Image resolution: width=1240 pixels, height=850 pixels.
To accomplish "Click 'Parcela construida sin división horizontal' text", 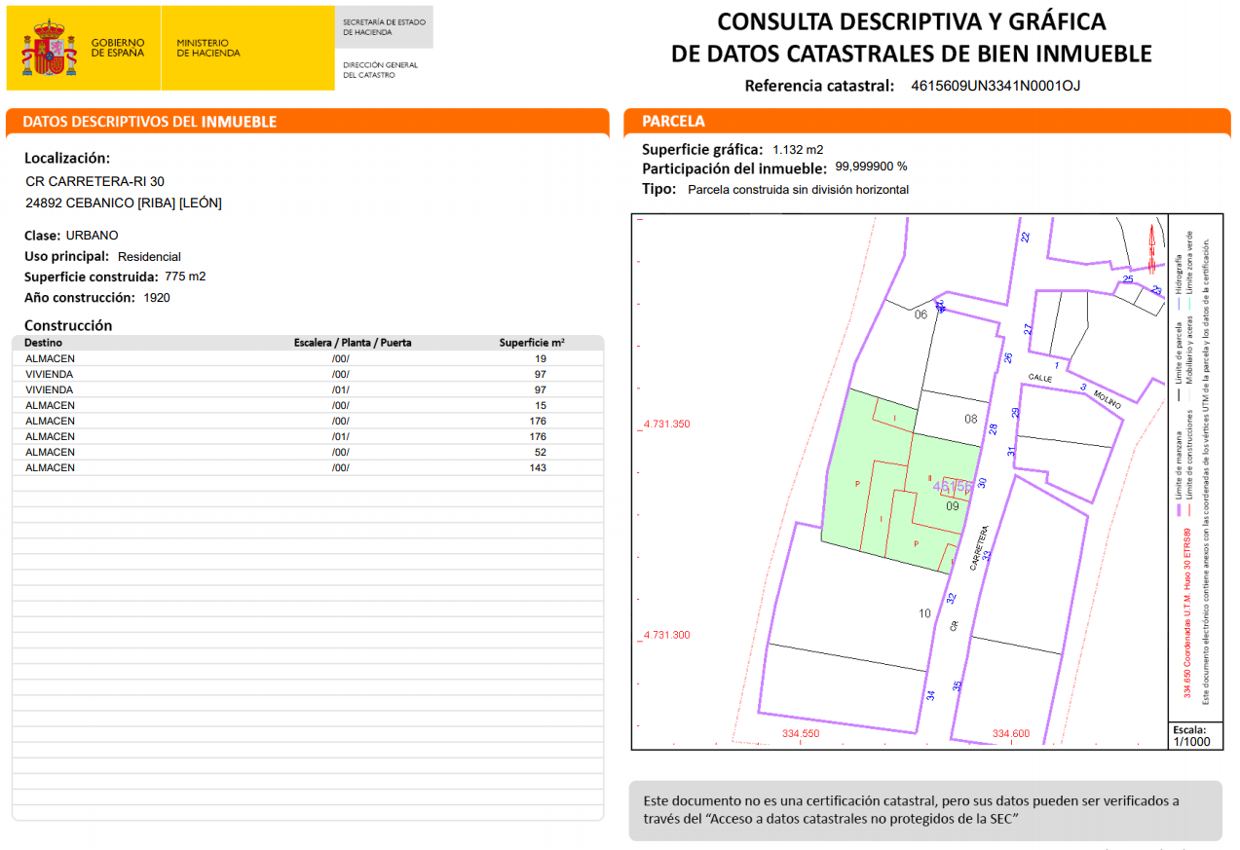I will [x=798, y=190].
